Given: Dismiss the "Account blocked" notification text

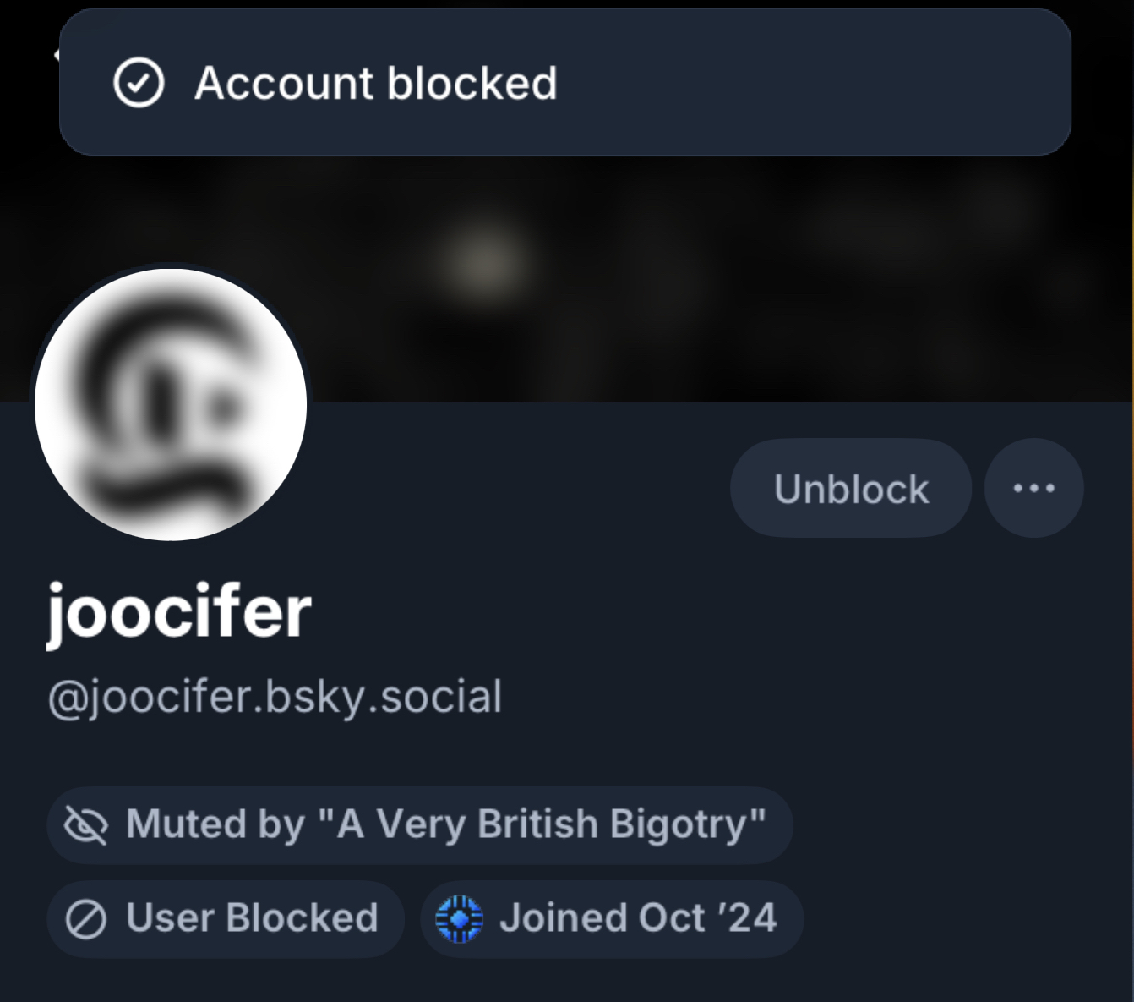Looking at the screenshot, I should (x=375, y=83).
